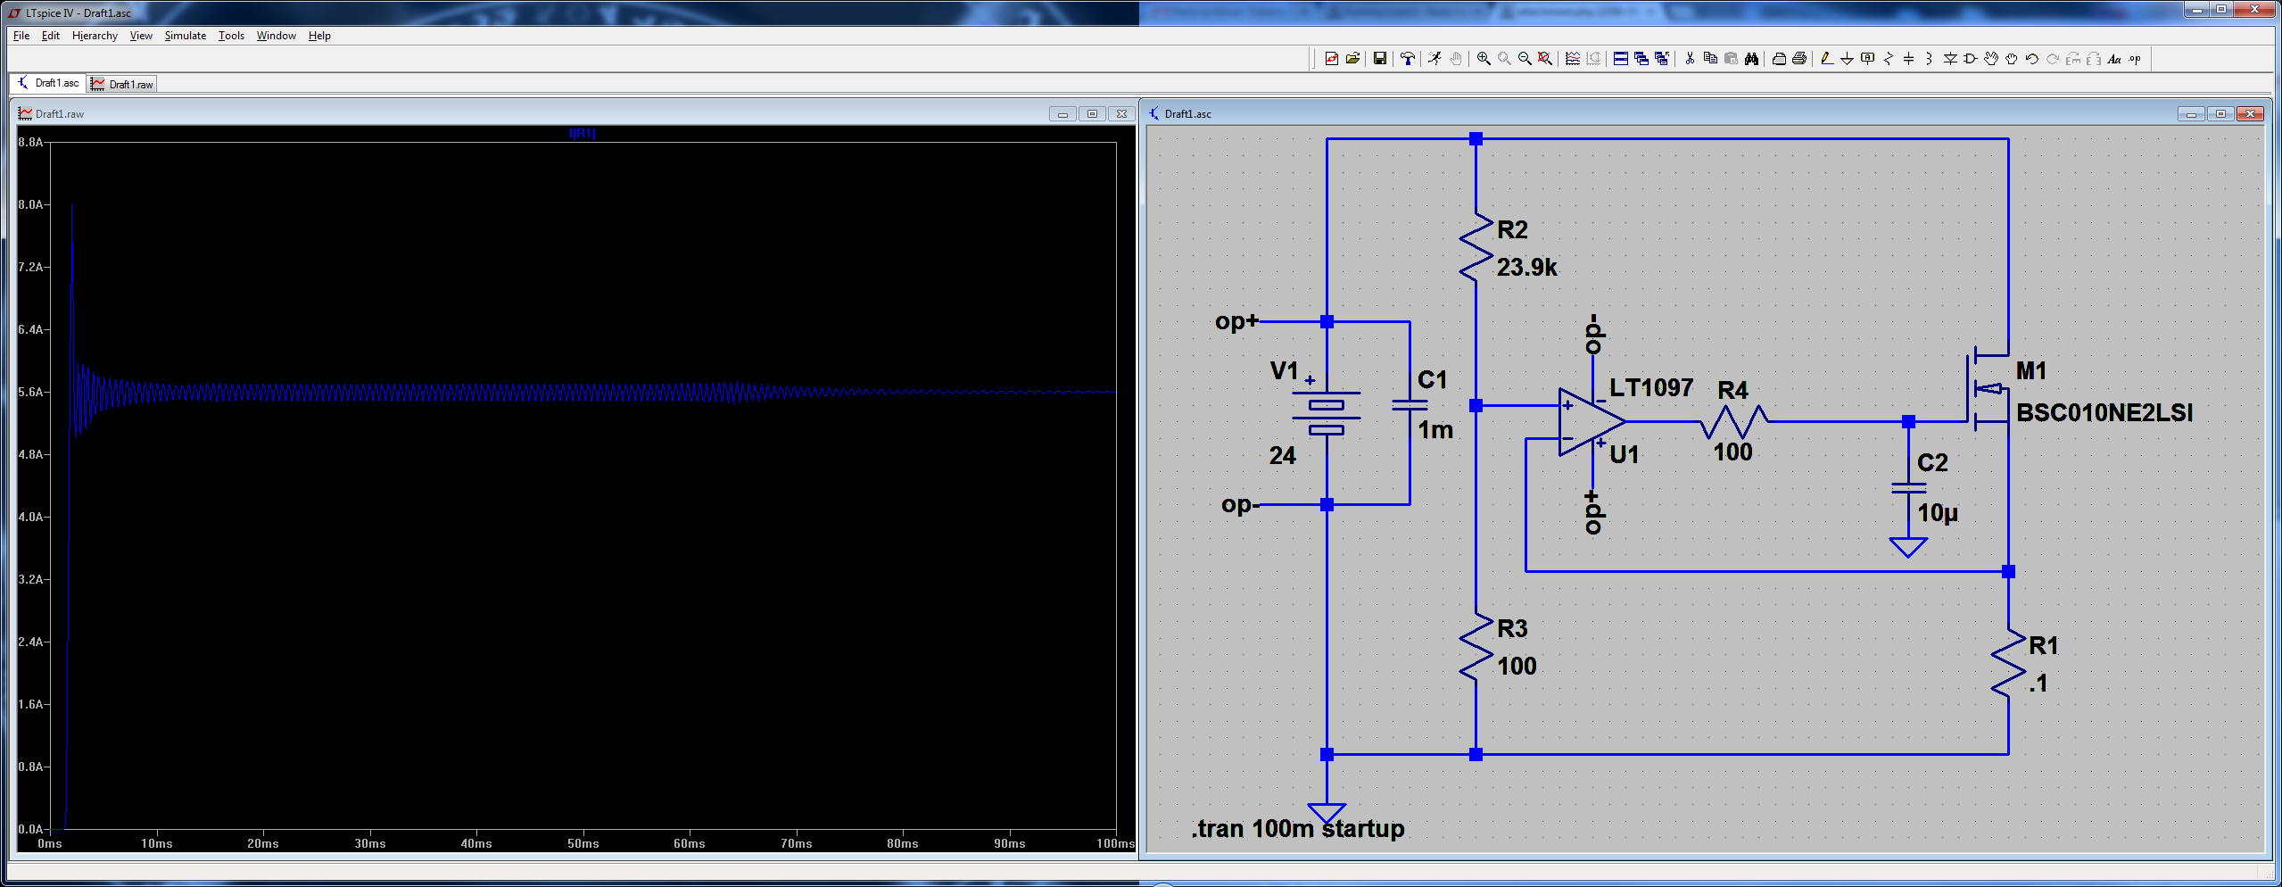The width and height of the screenshot is (2282, 887).
Task: Select the draw Wire pencil tool
Action: pyautogui.click(x=1826, y=59)
